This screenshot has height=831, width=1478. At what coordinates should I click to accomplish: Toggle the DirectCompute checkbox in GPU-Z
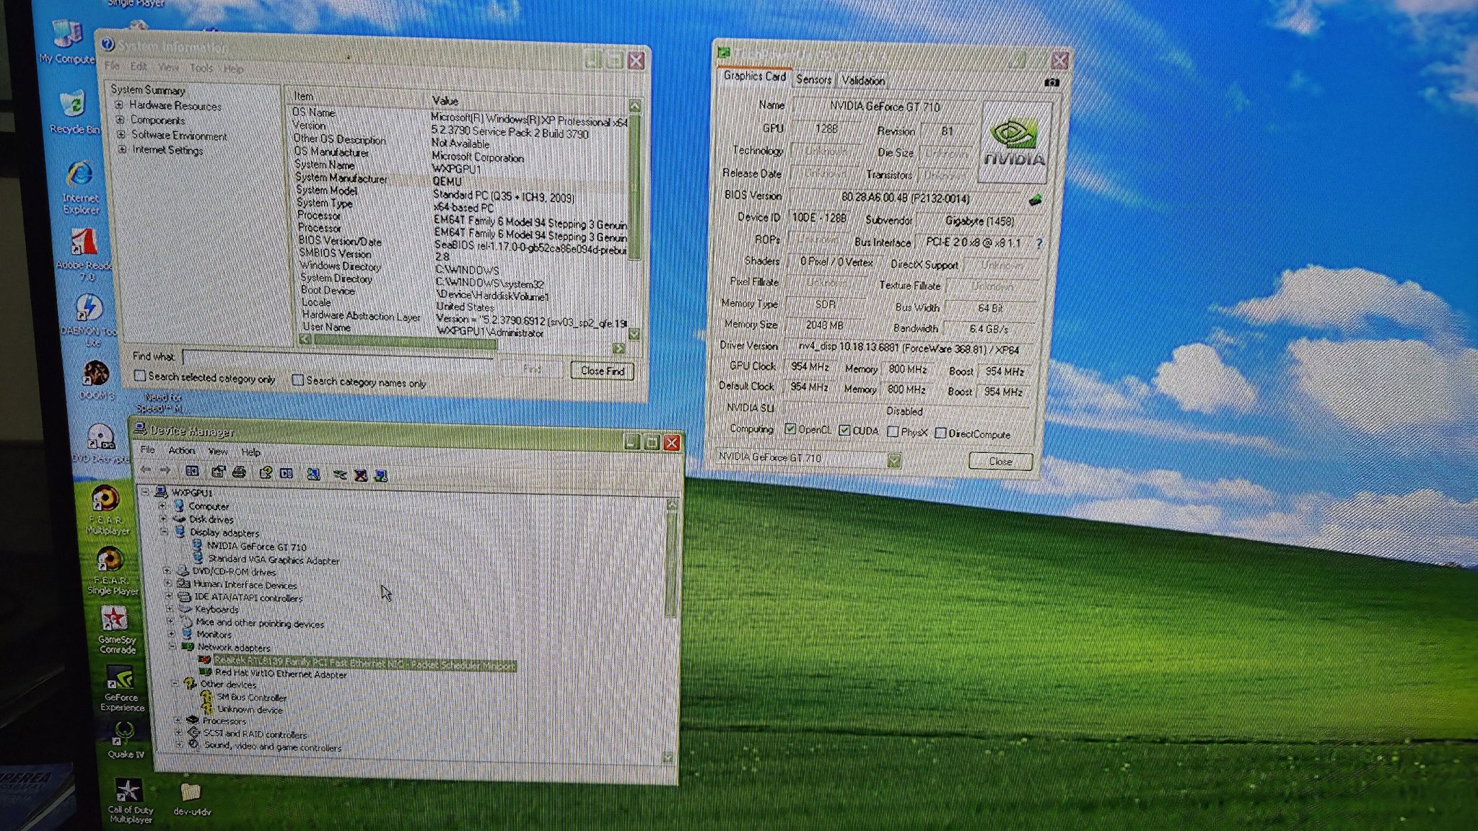940,433
